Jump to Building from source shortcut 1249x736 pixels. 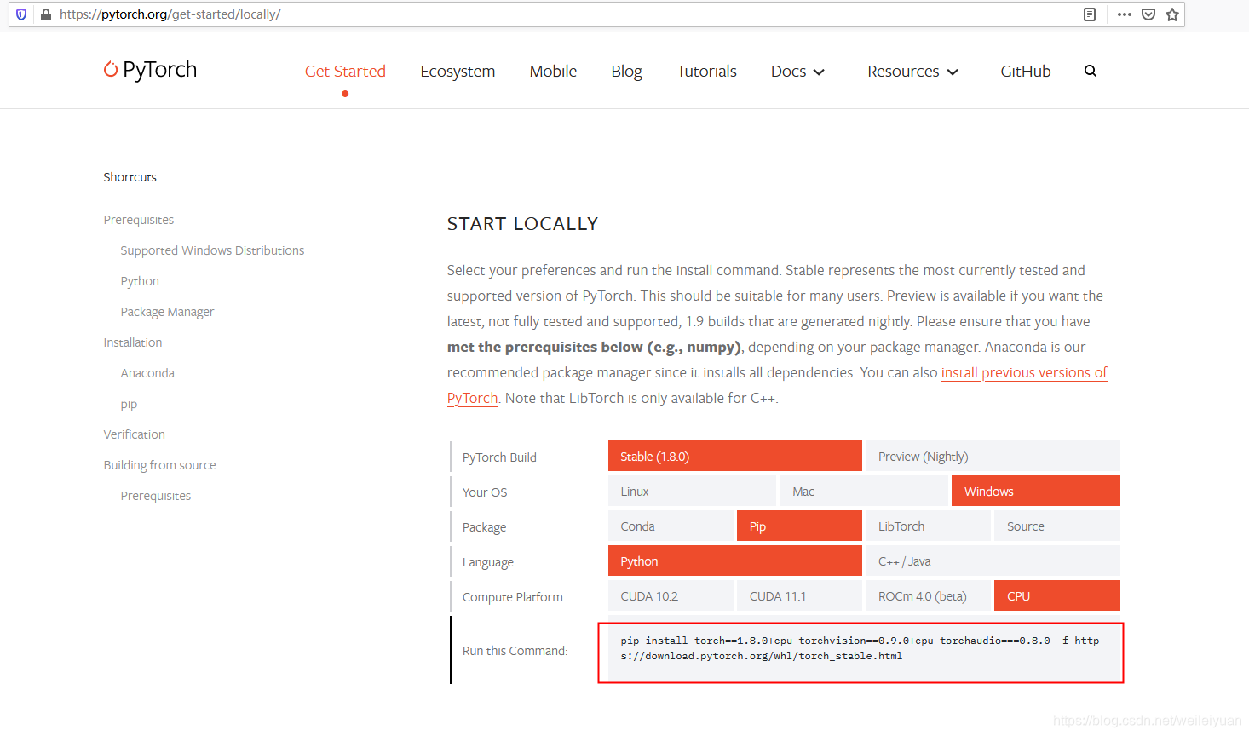(x=159, y=465)
